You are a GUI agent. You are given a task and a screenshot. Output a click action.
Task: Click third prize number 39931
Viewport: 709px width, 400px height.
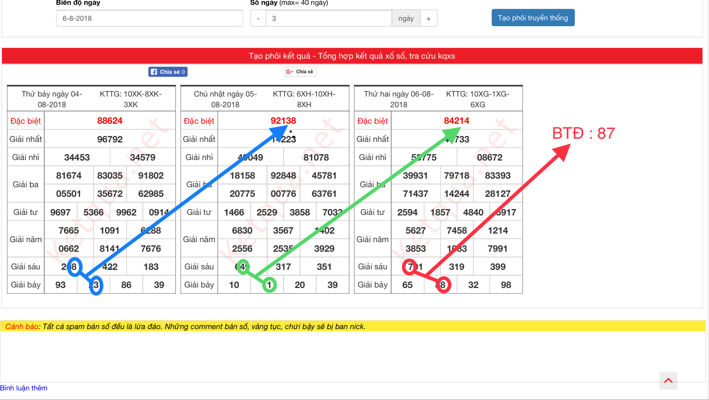point(416,175)
